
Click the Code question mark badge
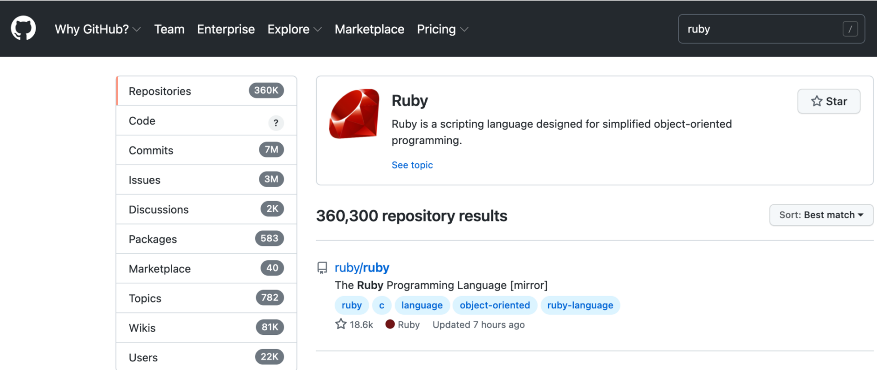[x=276, y=123]
